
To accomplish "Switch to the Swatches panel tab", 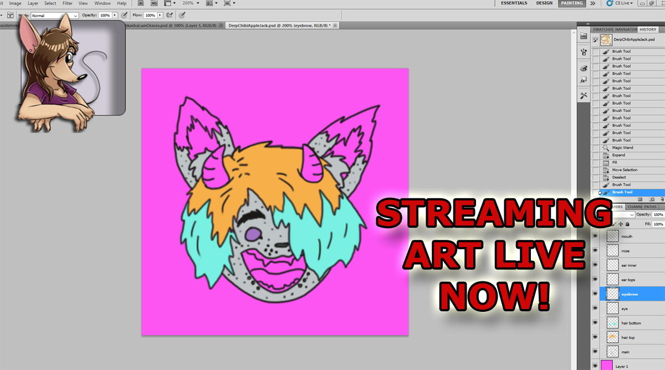I will (602, 29).
